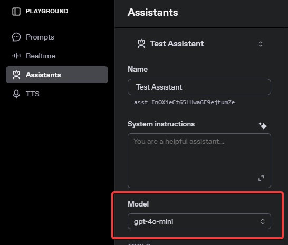
Task: Click the Assistants page heading
Action: point(153,13)
